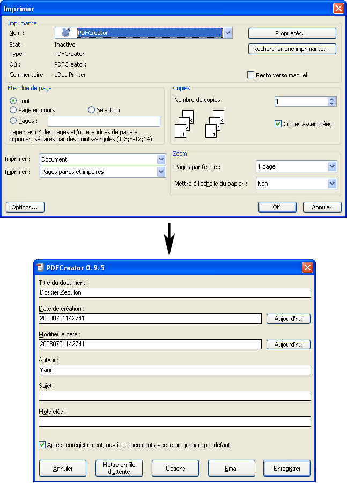Click the empty Sujet field

[x=175, y=396]
